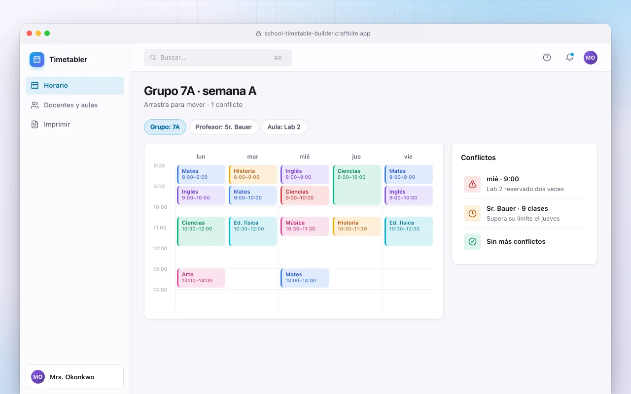Open Imprimir in the sidebar

coord(74,124)
